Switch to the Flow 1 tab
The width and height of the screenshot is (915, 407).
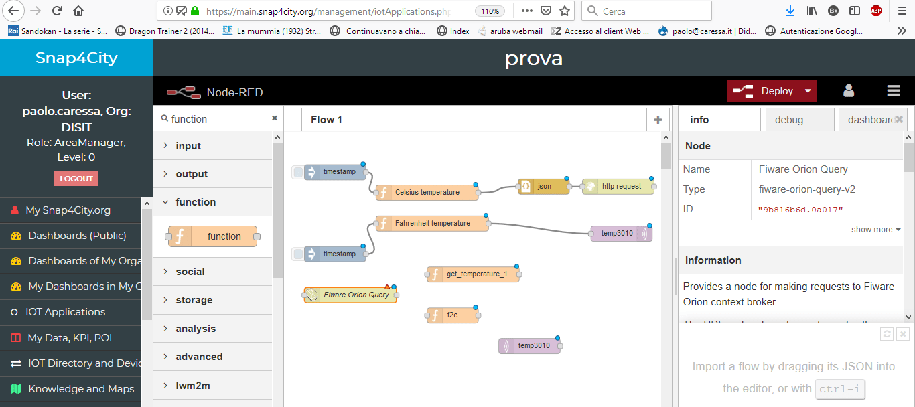click(x=374, y=120)
